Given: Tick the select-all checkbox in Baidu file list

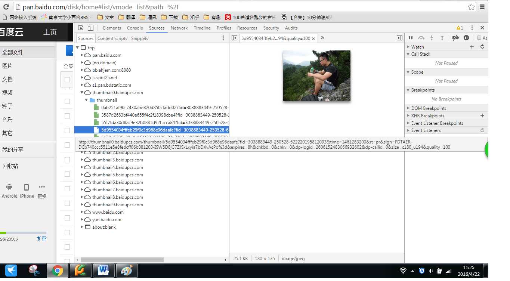Looking at the screenshot, I should [67, 79].
